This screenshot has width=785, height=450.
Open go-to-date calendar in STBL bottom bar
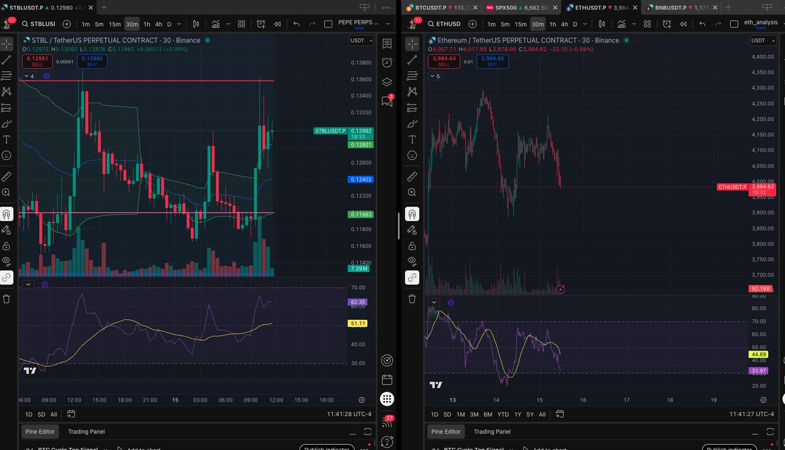[x=71, y=414]
